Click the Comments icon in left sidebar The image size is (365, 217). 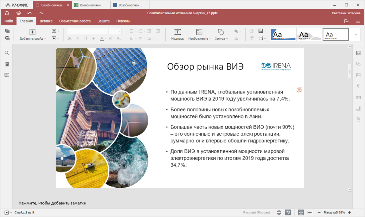(x=6, y=75)
